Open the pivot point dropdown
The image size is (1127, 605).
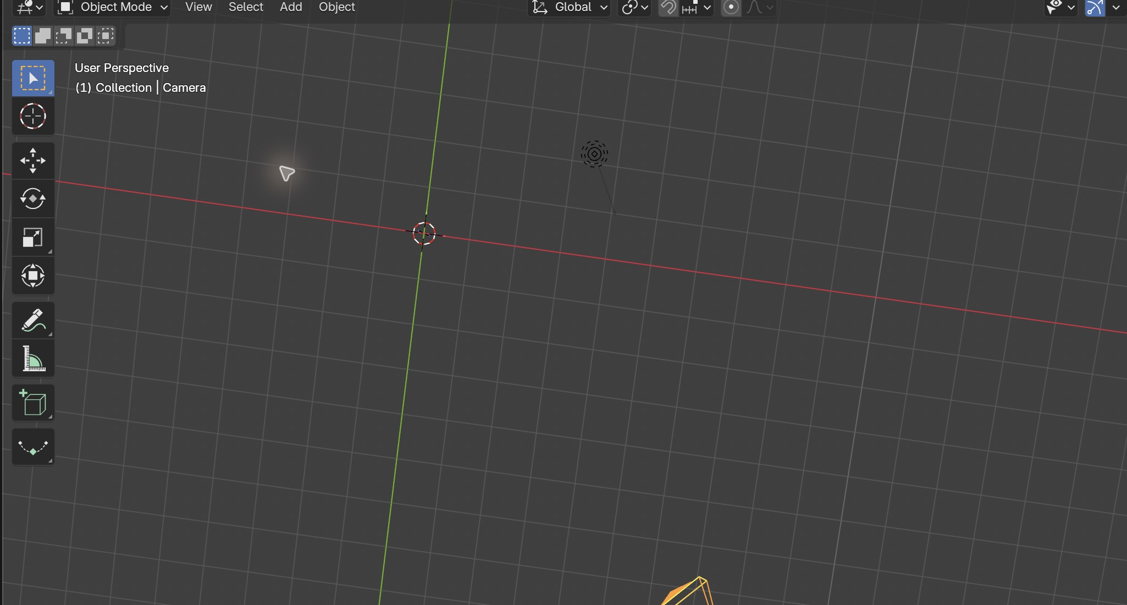click(635, 7)
